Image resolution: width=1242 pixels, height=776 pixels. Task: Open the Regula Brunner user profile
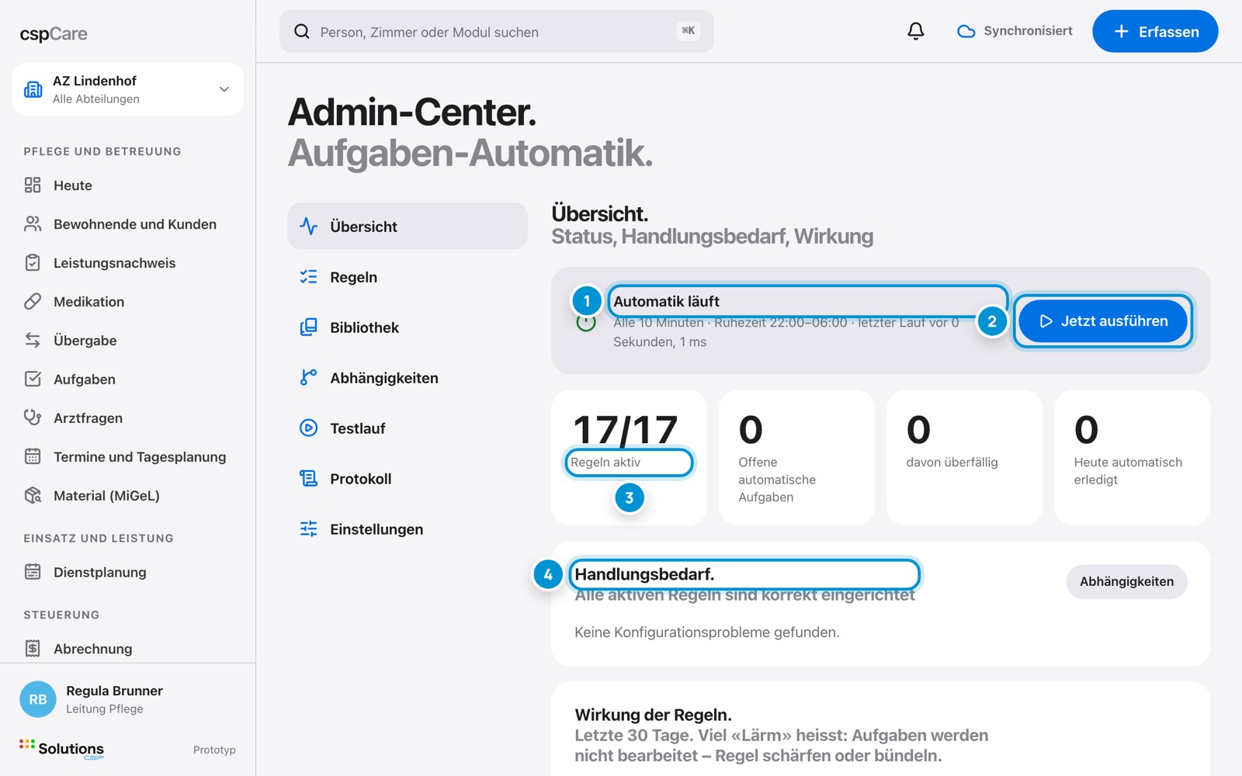[x=127, y=698]
